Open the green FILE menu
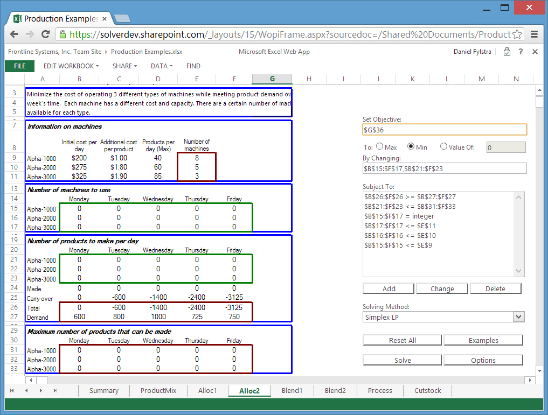 click(19, 66)
